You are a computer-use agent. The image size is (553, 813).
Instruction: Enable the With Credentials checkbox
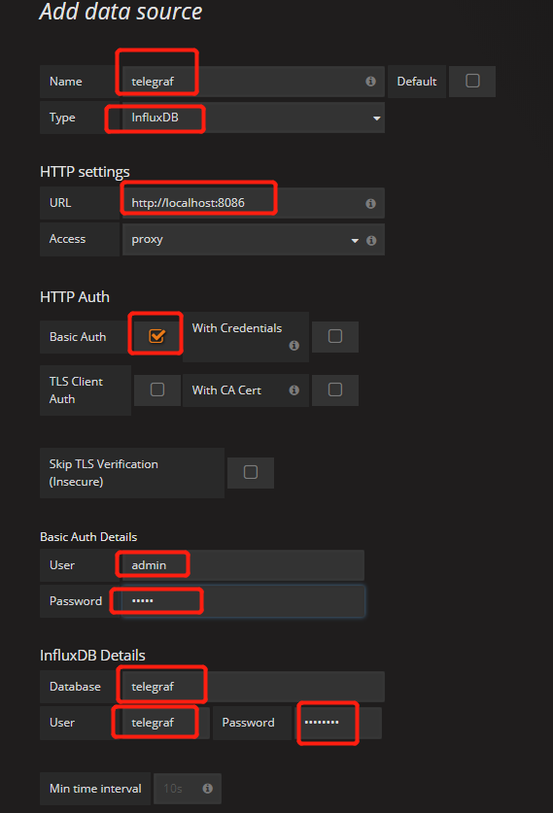click(335, 336)
